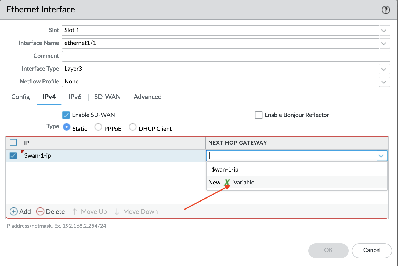The width and height of the screenshot is (398, 266).
Task: Click the Move Up button label
Action: tap(94, 212)
